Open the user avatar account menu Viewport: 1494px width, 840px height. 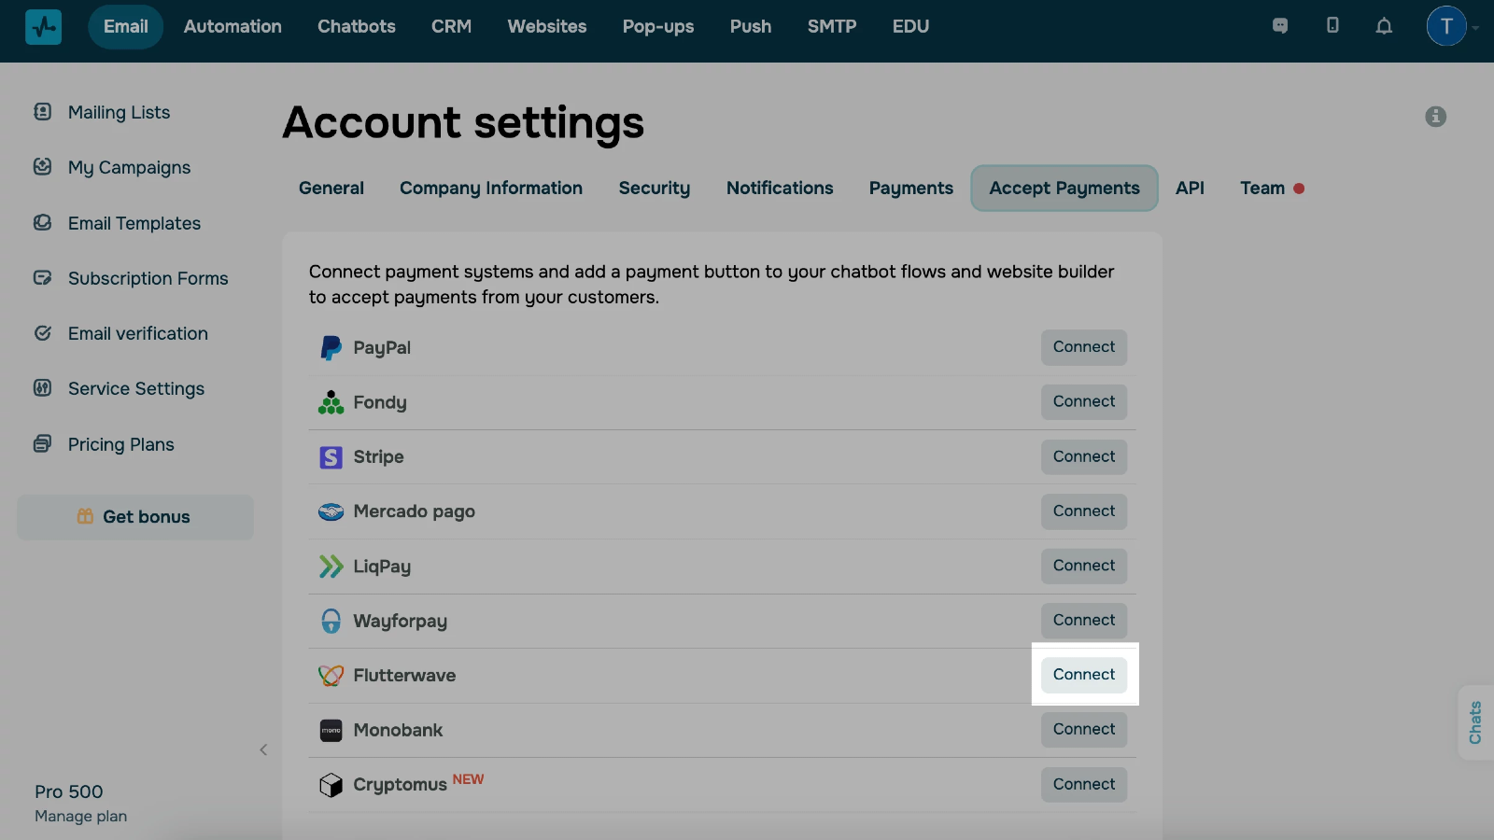coord(1446,26)
